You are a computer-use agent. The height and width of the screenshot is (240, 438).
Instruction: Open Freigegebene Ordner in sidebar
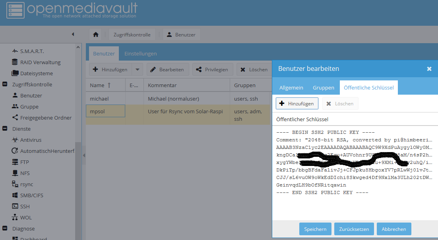click(x=46, y=118)
